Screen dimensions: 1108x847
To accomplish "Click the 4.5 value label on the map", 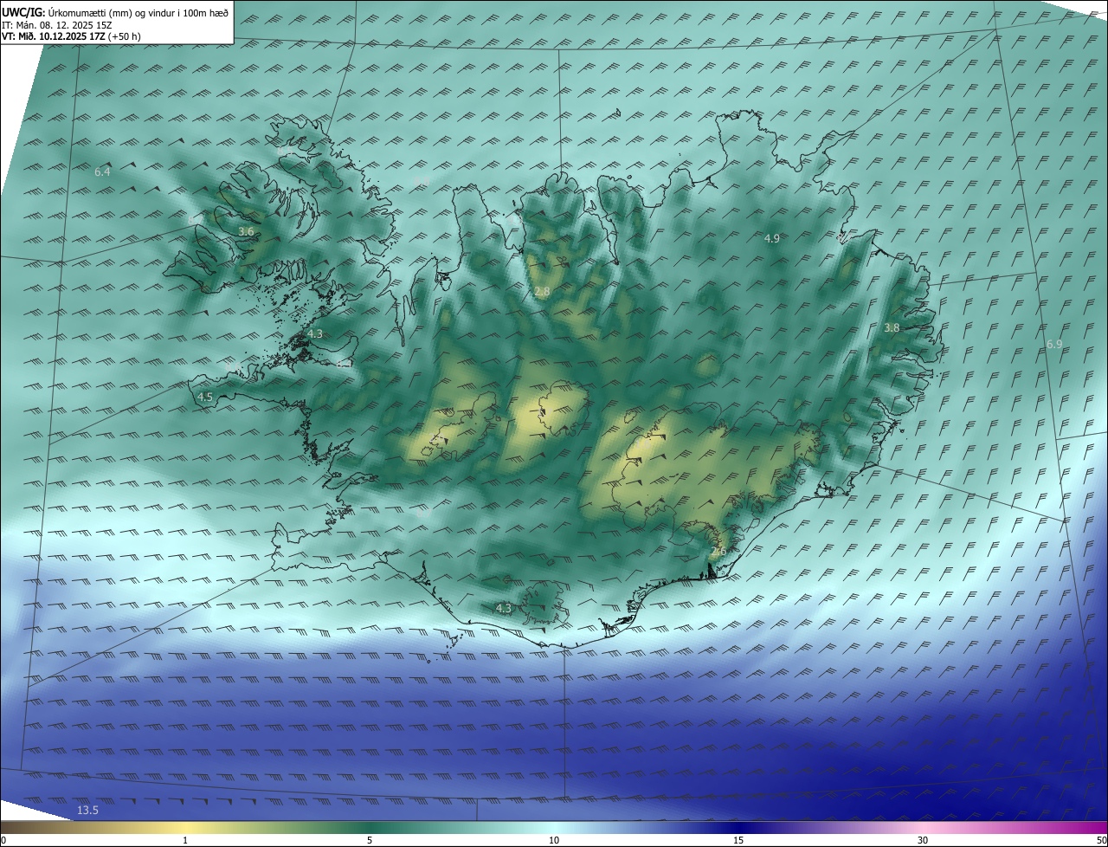I will [205, 397].
